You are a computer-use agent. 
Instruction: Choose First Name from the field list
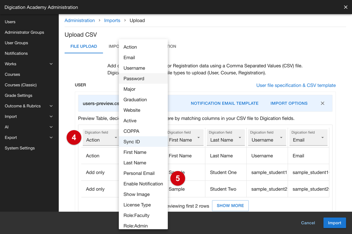coord(143,152)
